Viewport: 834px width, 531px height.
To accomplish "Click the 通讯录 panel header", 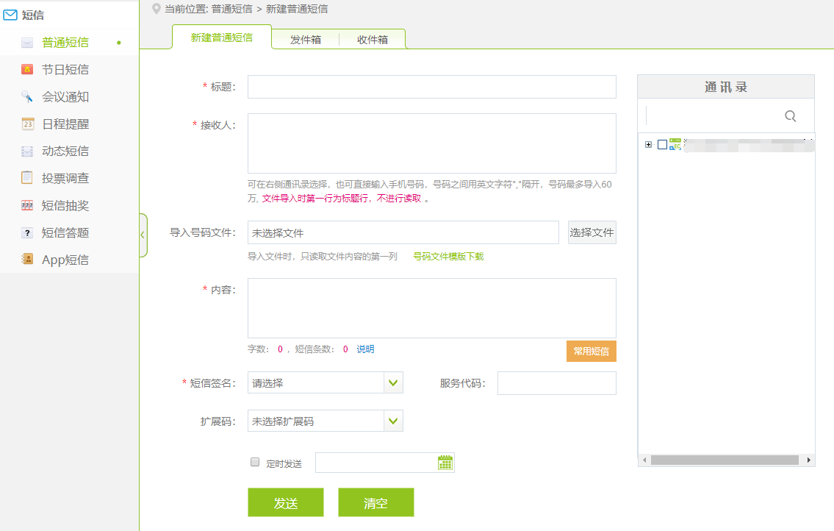I will 726,87.
